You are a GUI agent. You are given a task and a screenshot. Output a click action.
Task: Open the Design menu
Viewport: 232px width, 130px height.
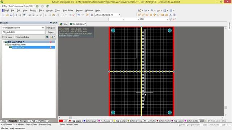(x=49, y=10)
